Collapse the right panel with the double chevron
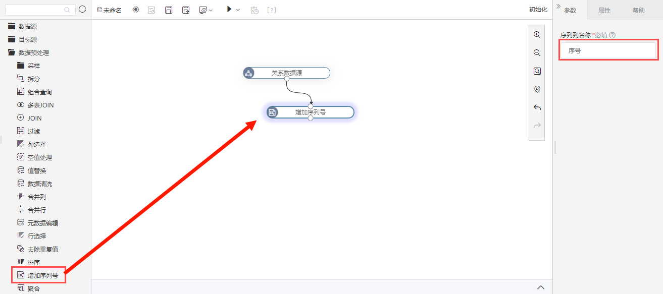The width and height of the screenshot is (663, 294). tap(558, 6)
